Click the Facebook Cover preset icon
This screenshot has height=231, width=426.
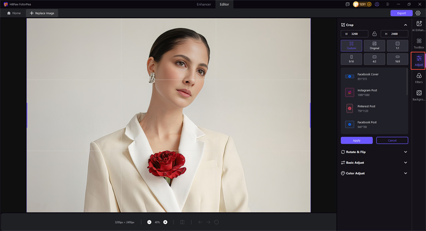(350, 76)
